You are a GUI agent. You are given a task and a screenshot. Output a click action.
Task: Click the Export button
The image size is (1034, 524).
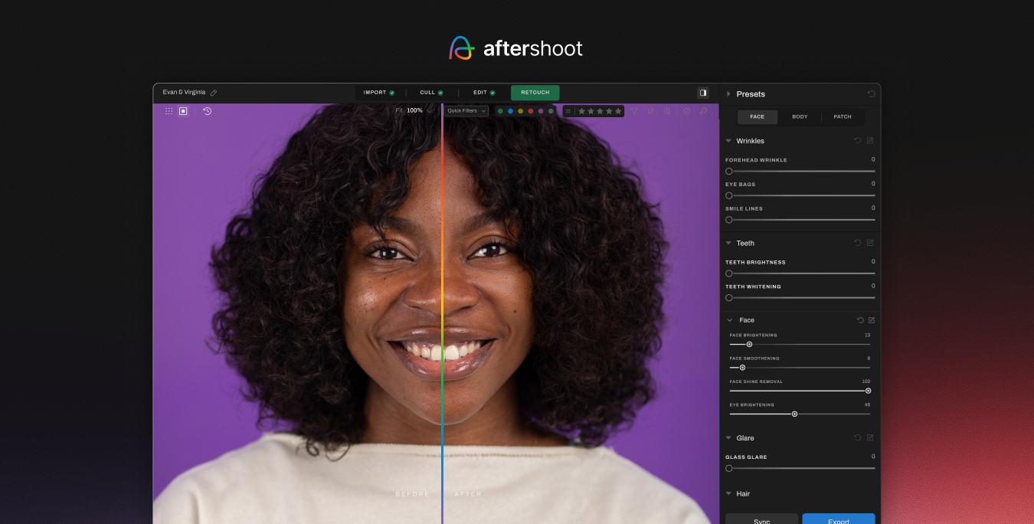pyautogui.click(x=838, y=519)
